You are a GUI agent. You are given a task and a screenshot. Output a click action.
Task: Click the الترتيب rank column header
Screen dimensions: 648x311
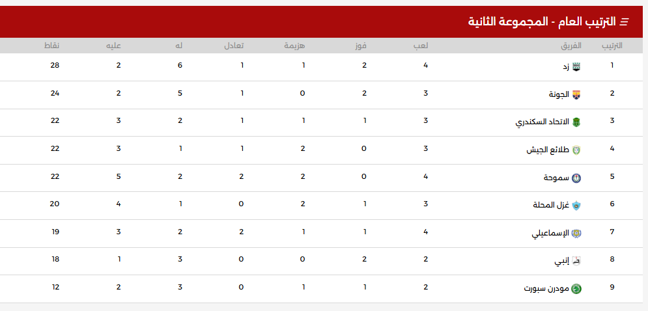612,46
